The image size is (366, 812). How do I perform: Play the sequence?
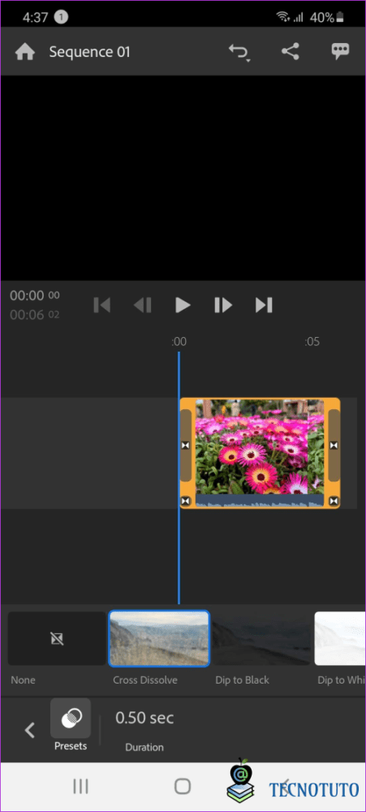pos(183,305)
